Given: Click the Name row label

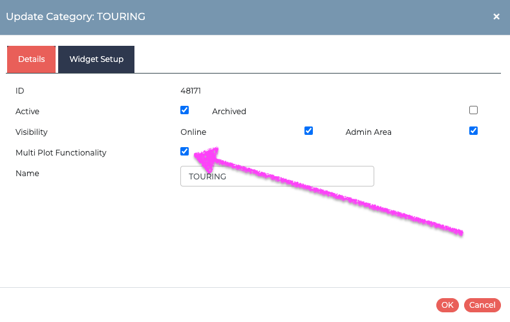Looking at the screenshot, I should pyautogui.click(x=27, y=174).
